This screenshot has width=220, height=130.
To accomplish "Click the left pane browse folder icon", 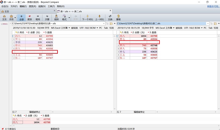I will (x=111, y=24).
